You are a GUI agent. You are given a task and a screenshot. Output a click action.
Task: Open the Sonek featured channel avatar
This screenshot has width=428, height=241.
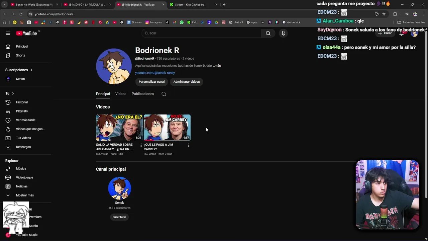click(x=119, y=188)
